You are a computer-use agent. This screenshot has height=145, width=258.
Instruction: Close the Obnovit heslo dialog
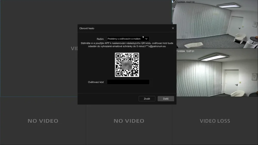[x=173, y=28]
